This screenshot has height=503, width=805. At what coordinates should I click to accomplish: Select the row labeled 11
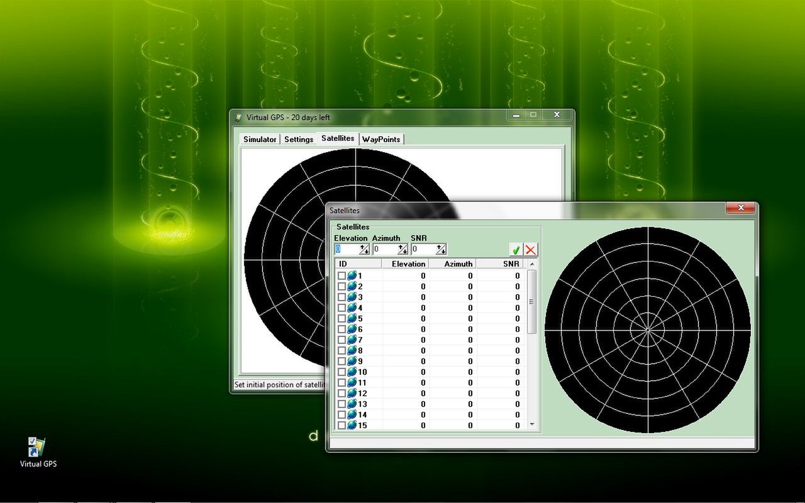pyautogui.click(x=430, y=382)
